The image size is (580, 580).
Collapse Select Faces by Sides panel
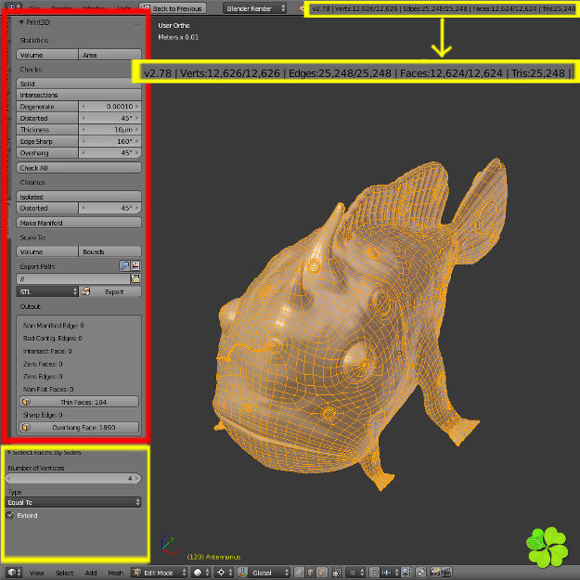[x=9, y=452]
